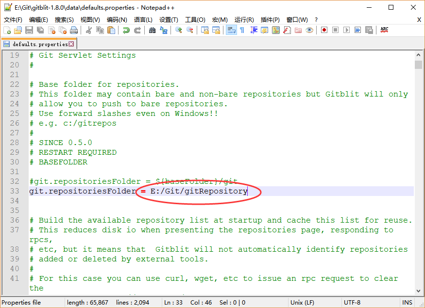Undo the last edit

pyautogui.click(x=126, y=30)
